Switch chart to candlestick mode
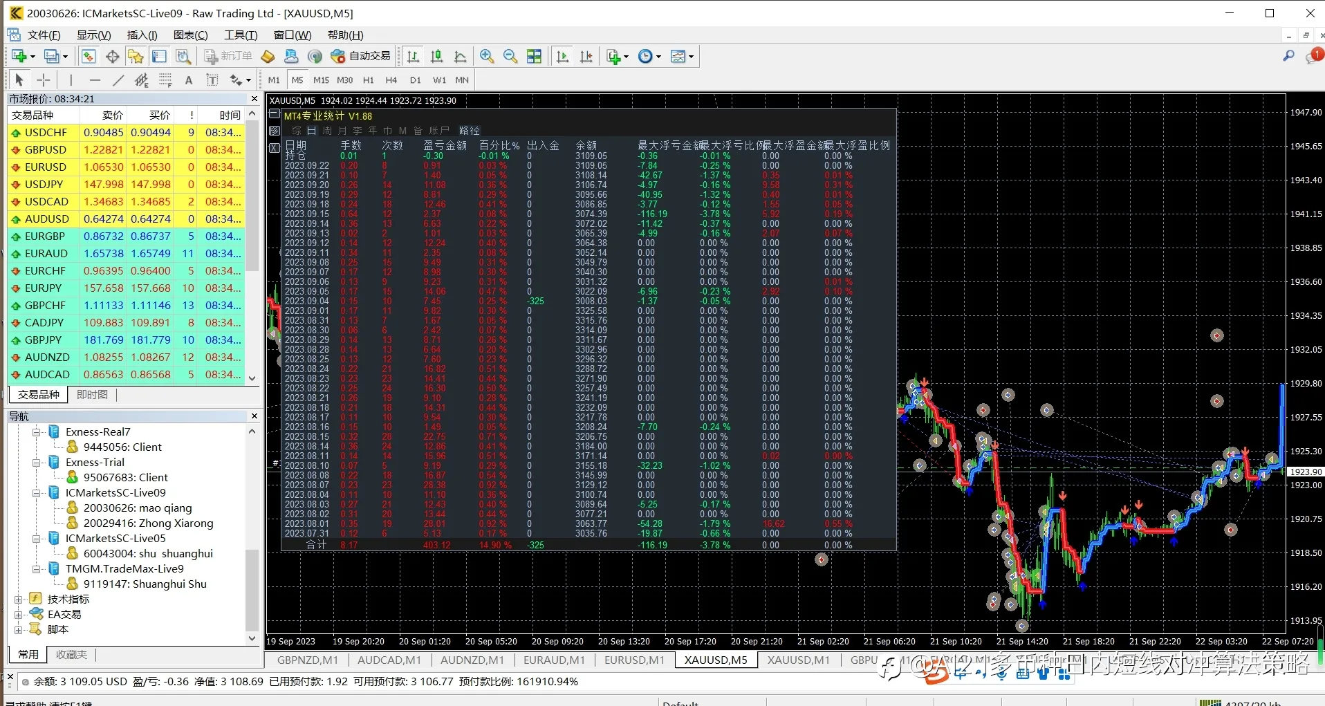Screen dimensions: 1325x706 [x=436, y=56]
